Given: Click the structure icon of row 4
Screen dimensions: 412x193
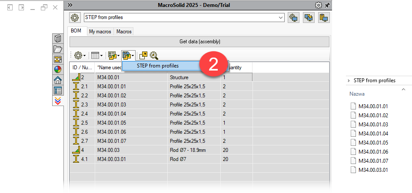Looking at the screenshot, I should [76, 150].
